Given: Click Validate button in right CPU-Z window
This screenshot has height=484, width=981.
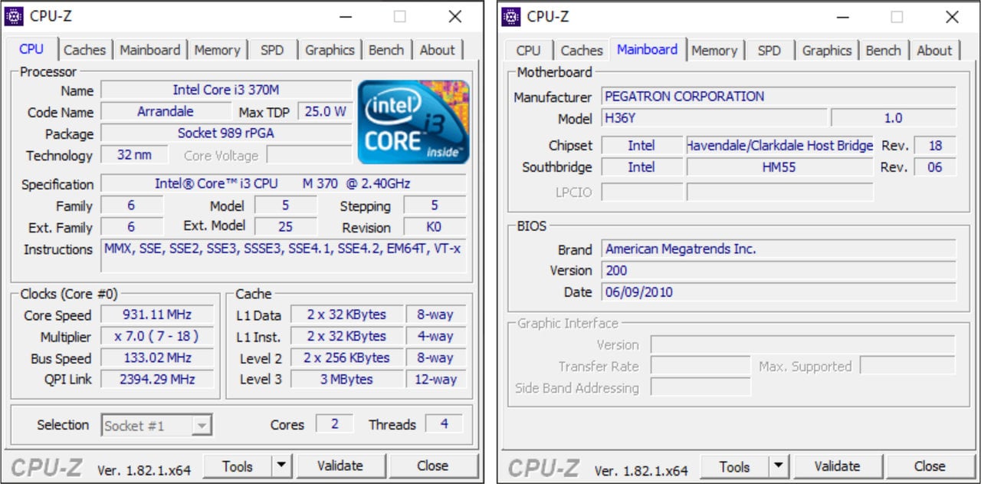Looking at the screenshot, I should coord(837,466).
